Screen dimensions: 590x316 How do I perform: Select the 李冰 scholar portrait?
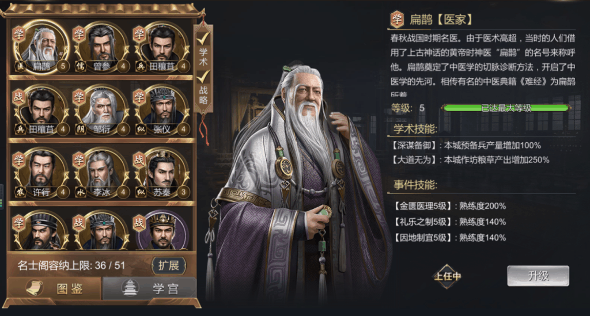click(x=101, y=174)
